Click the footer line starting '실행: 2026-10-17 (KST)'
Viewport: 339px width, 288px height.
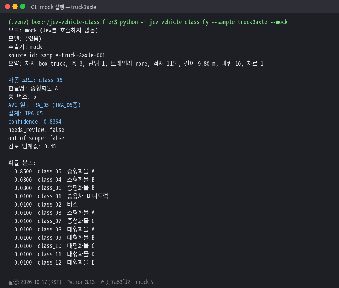[84, 282]
